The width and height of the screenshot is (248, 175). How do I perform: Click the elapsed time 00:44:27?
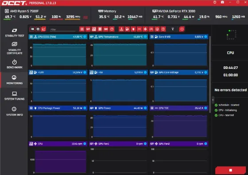point(231,68)
